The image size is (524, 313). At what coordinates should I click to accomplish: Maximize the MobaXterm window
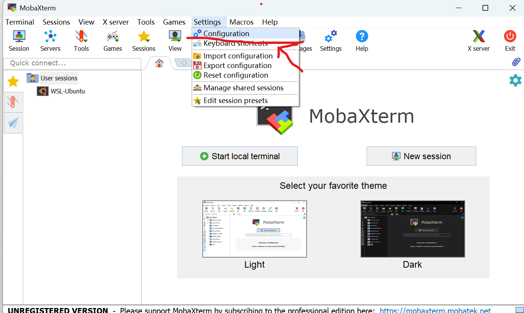tap(485, 8)
